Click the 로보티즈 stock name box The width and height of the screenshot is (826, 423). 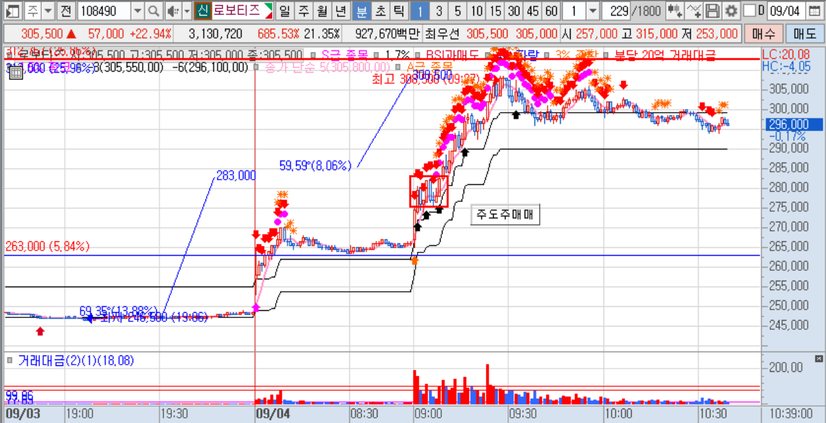[x=242, y=10]
